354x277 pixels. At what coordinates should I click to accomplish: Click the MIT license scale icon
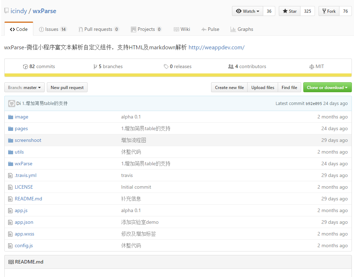(311, 67)
